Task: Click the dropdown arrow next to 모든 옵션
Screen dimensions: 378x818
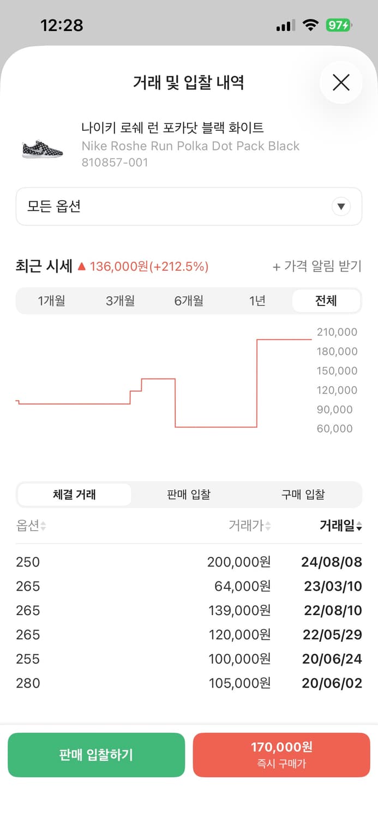Action: pyautogui.click(x=341, y=206)
